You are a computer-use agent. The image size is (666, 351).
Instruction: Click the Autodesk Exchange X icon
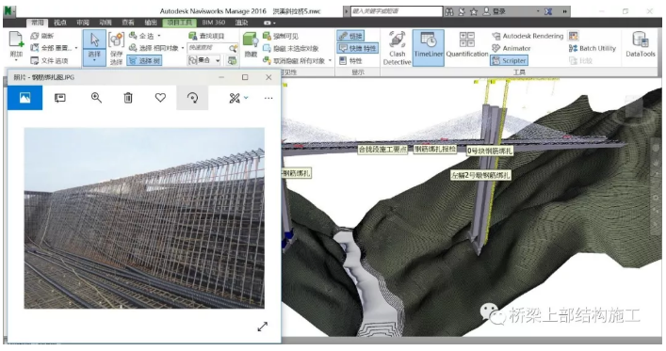tap(548, 11)
